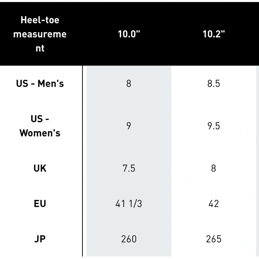
Task: Choose US Women's size 9.5 cell
Action: [x=214, y=126]
